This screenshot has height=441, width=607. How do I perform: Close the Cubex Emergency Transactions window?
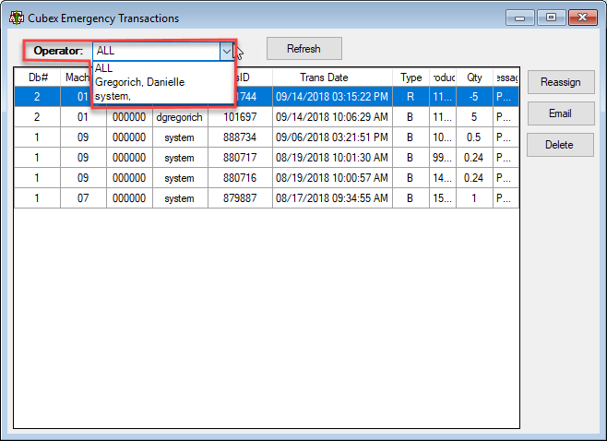pyautogui.click(x=583, y=18)
